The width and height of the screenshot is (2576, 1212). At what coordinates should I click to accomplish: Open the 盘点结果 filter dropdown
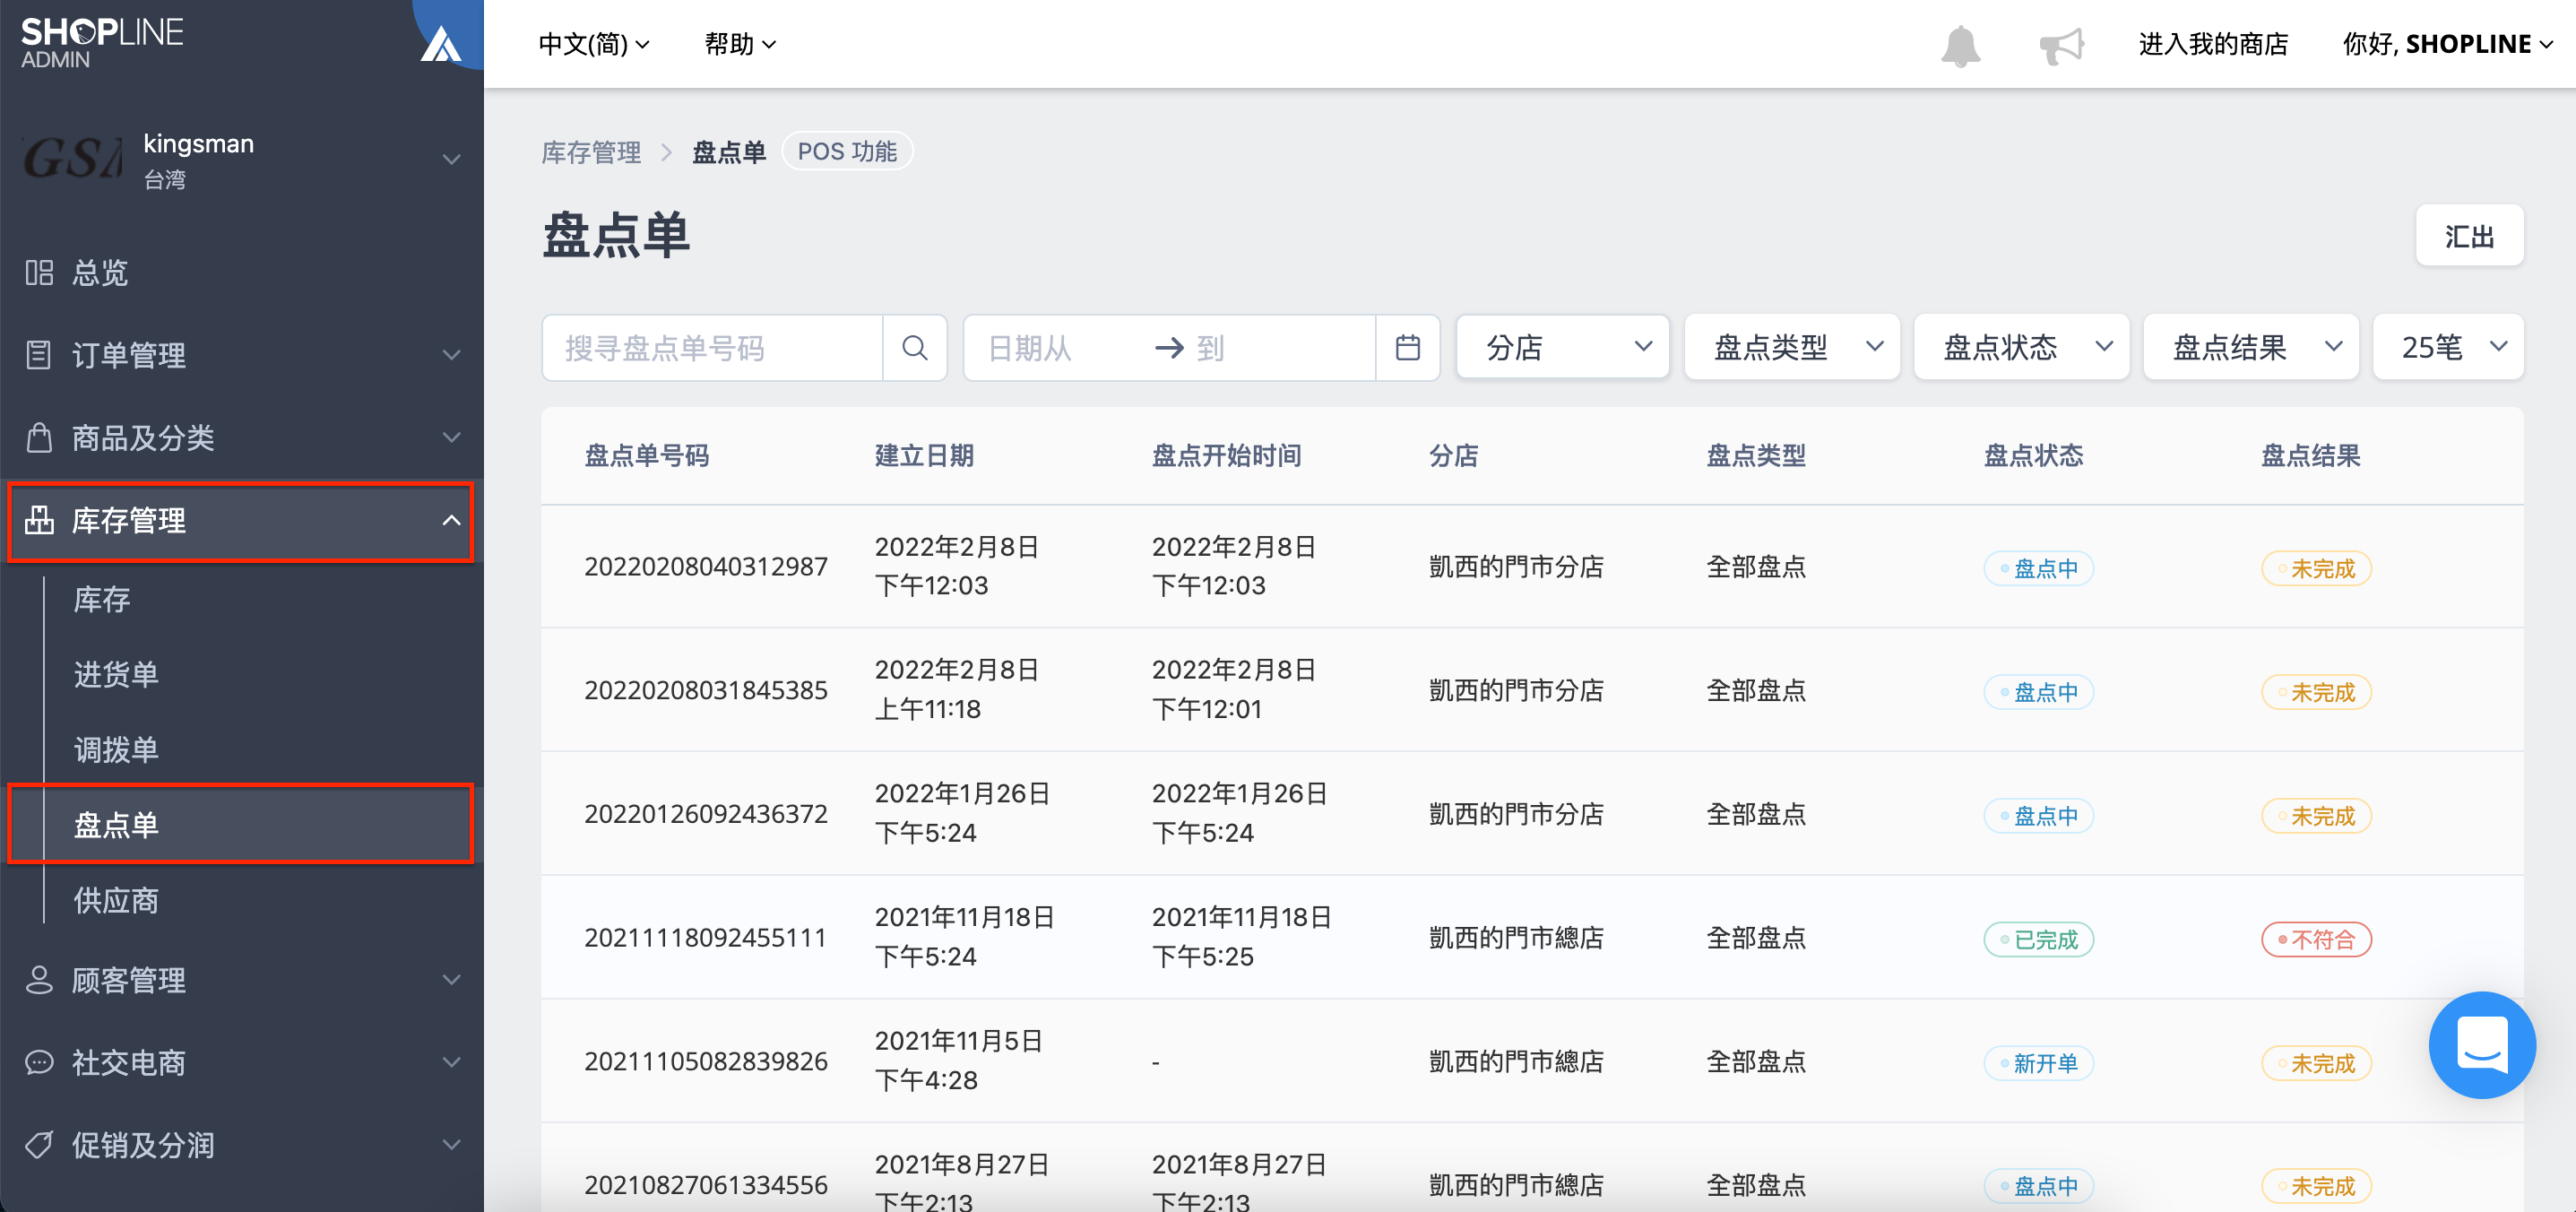pyautogui.click(x=2251, y=347)
